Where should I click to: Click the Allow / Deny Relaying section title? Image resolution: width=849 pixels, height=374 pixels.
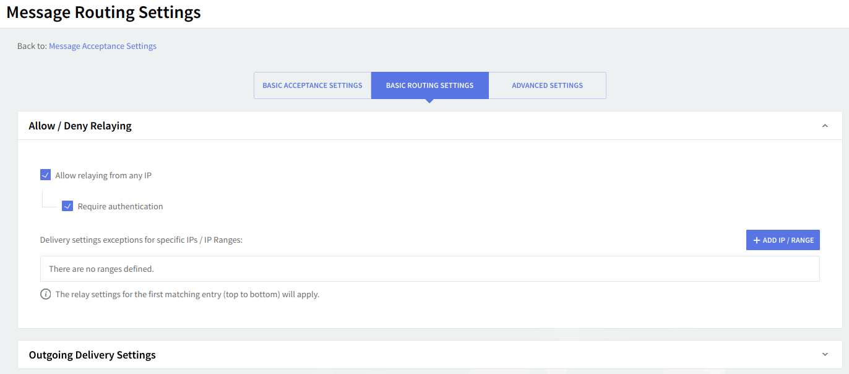(x=80, y=126)
